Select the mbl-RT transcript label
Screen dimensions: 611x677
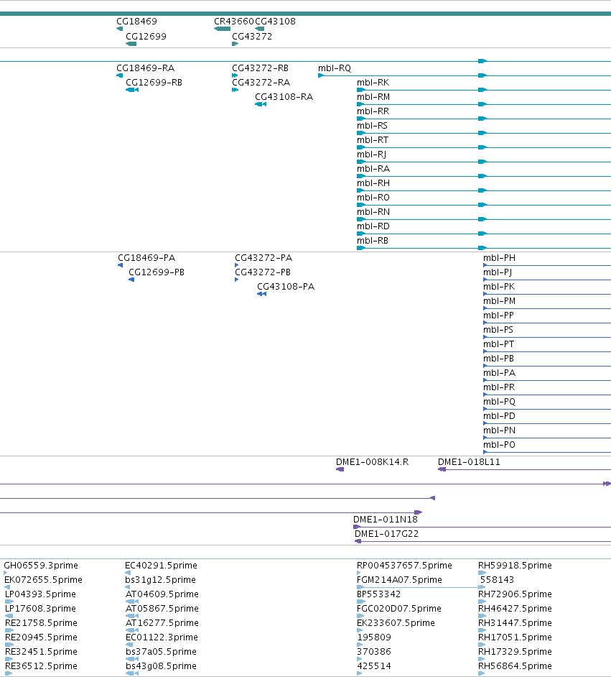[373, 140]
